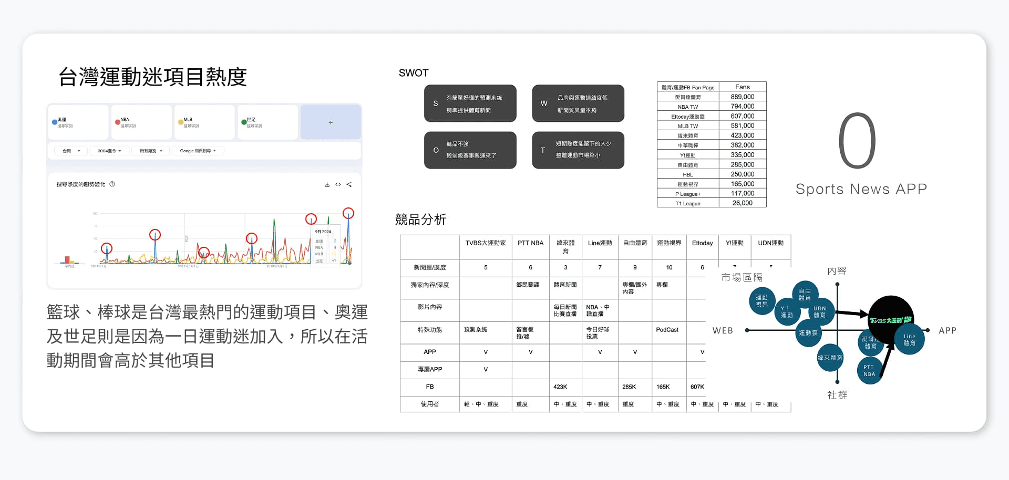Click the TVBS大運動家 column header
The width and height of the screenshot is (1009, 480).
[486, 243]
